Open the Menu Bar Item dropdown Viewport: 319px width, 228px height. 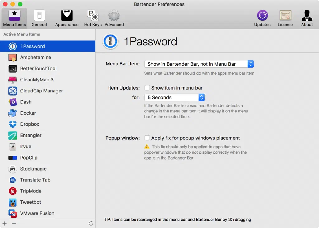199,64
